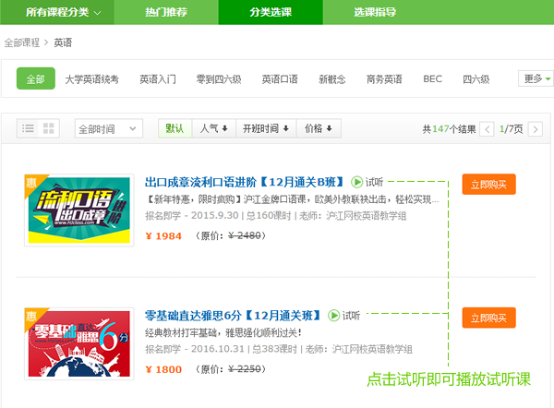Viewport: 554px width, 408px height.
Task: Filter by 英语口语 category
Action: (x=280, y=79)
